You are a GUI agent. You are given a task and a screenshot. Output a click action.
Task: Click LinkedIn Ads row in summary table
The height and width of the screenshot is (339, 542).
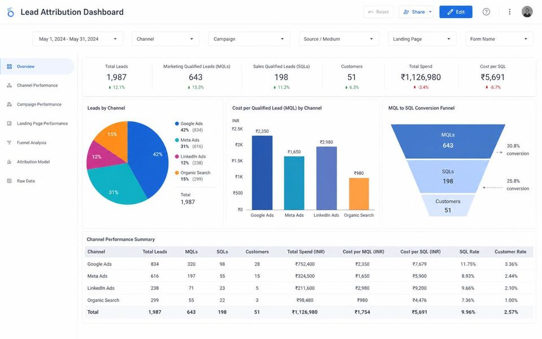point(309,288)
